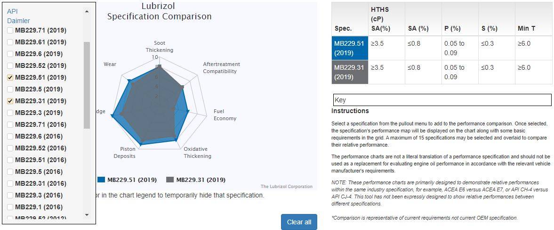
Task: Uncheck the MB229.31 (2019) checkbox
Action: [10, 101]
